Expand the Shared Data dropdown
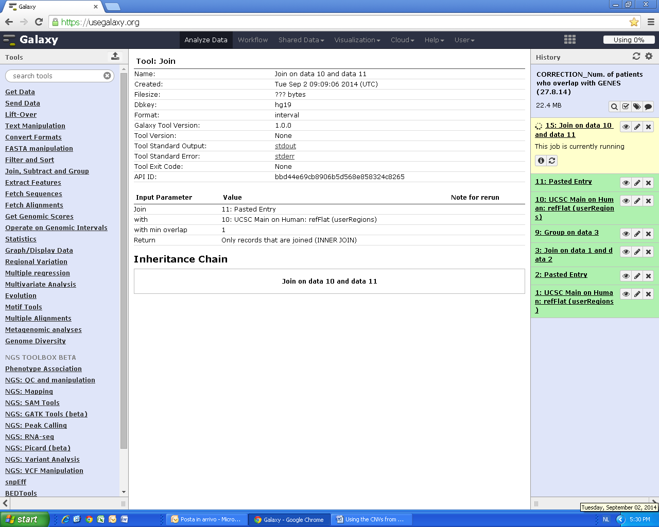 pos(301,40)
